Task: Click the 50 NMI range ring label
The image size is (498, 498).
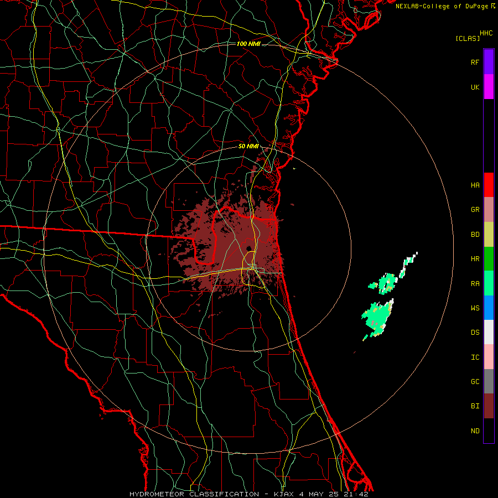Action: (x=248, y=146)
